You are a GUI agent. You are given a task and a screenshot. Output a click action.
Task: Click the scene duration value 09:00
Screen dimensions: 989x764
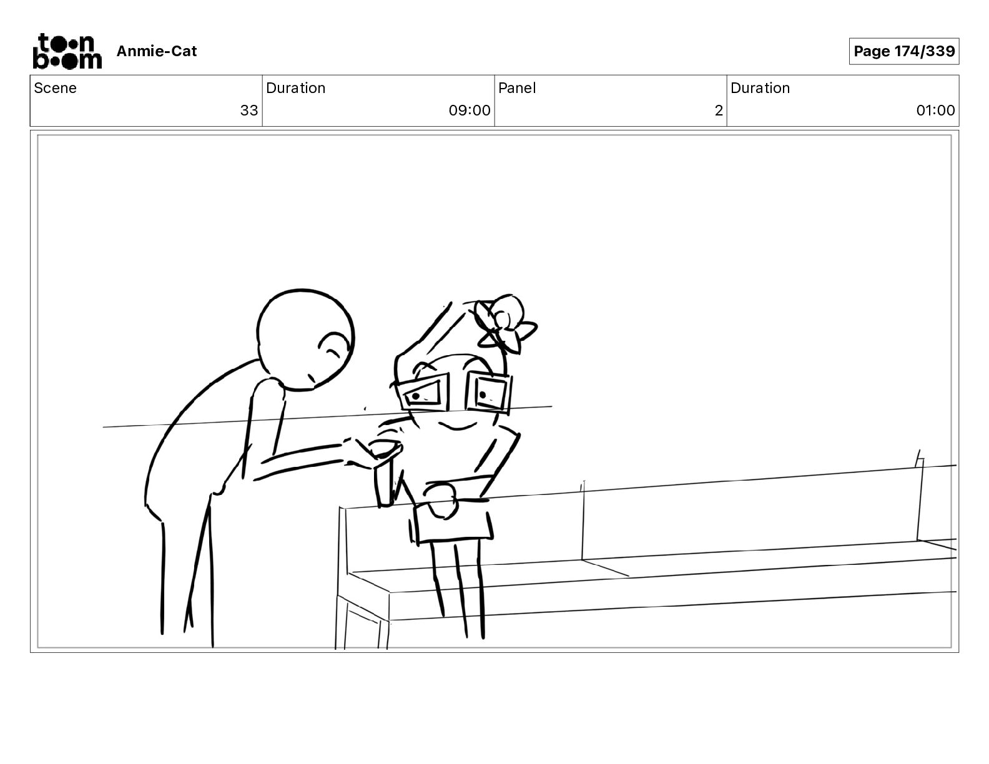[x=470, y=110]
